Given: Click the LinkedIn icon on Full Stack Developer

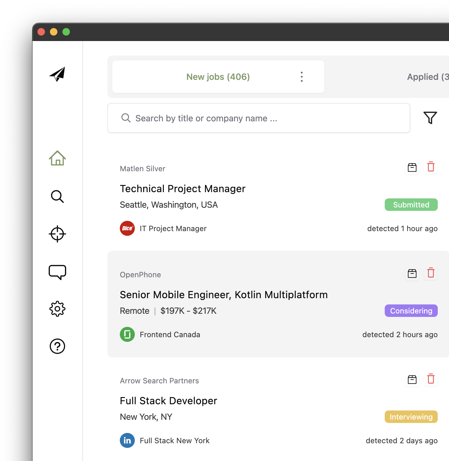Looking at the screenshot, I should 127,440.
